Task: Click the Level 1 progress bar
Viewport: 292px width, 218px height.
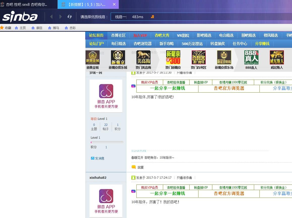Action: pyautogui.click(x=107, y=142)
